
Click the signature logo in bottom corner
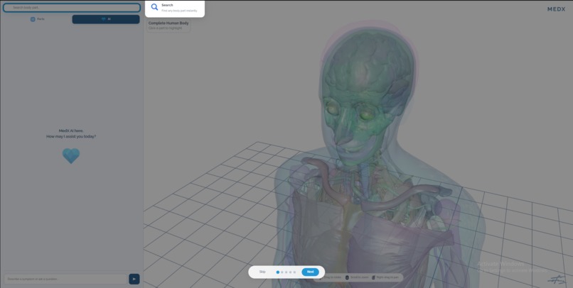(556, 279)
